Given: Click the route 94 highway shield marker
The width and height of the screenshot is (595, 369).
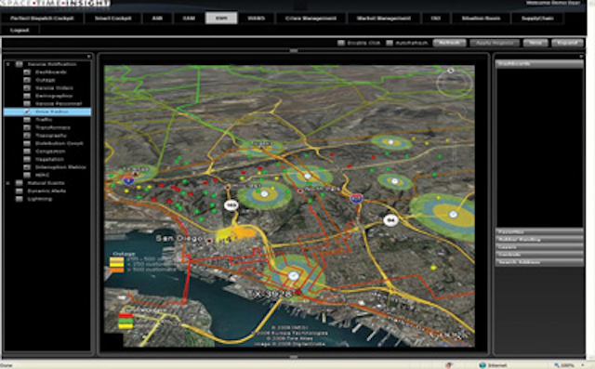Looking at the screenshot, I should click(x=390, y=220).
